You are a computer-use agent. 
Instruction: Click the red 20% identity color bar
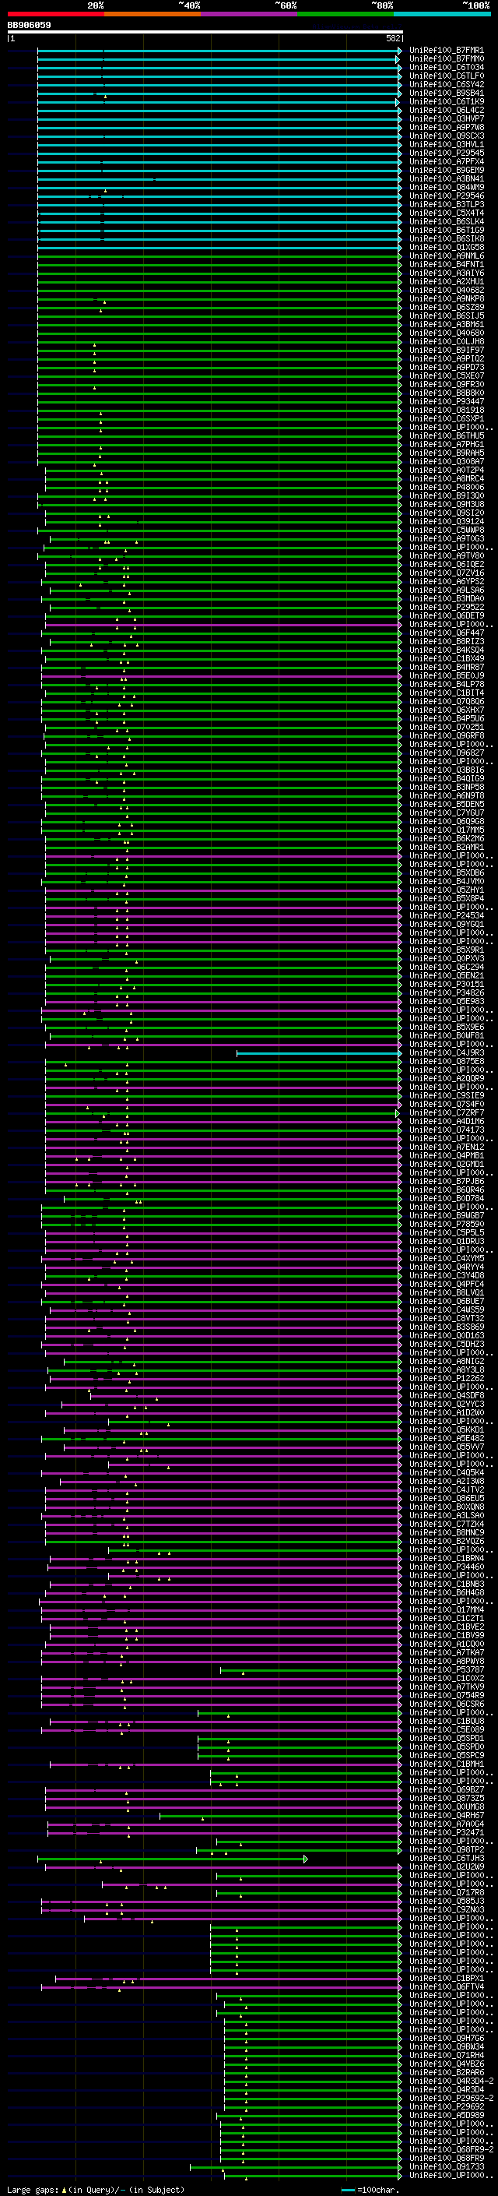[x=56, y=14]
